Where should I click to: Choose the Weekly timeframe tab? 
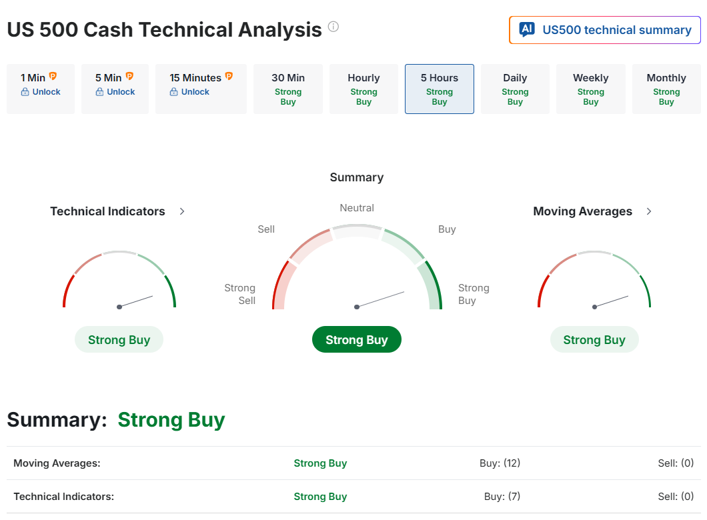pos(590,89)
